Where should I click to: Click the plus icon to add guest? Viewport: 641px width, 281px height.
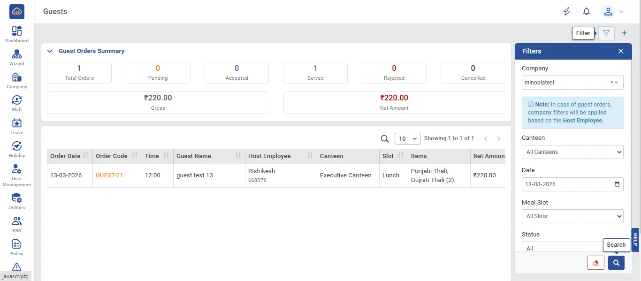(624, 33)
